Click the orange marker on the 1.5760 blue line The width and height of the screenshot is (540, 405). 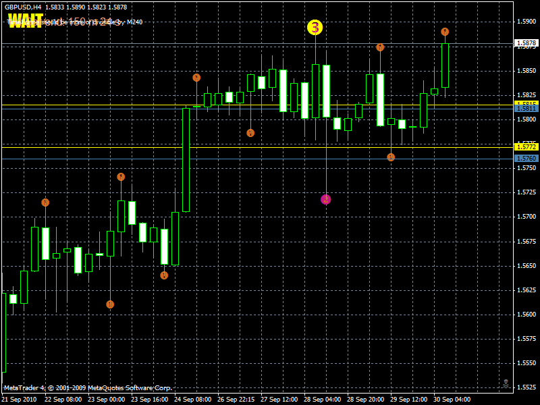391,157
